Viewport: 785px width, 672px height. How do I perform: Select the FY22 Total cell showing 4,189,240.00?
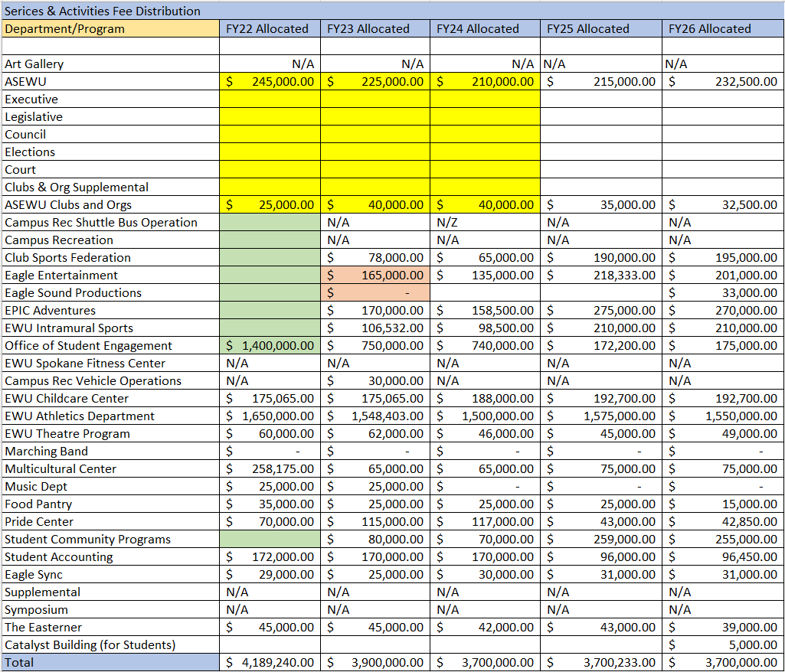pos(269,663)
